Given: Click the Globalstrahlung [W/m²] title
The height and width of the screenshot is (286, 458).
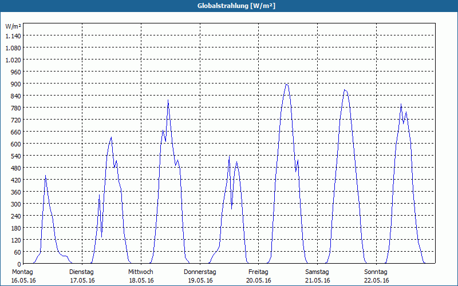Looking at the screenshot, I should coord(236,6).
